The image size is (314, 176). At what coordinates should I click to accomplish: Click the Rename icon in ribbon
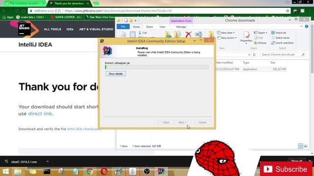[199, 34]
